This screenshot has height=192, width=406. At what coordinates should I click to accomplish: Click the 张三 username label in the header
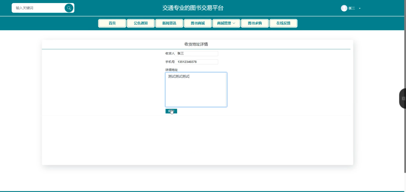tap(352, 9)
